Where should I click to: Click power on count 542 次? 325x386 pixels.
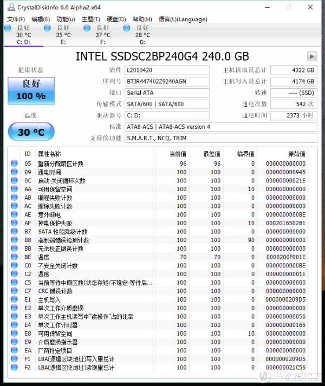(294, 104)
